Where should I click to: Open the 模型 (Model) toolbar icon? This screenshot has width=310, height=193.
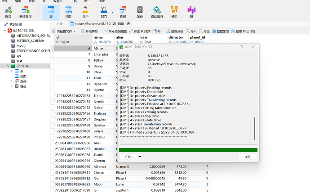pyautogui.click(x=174, y=12)
